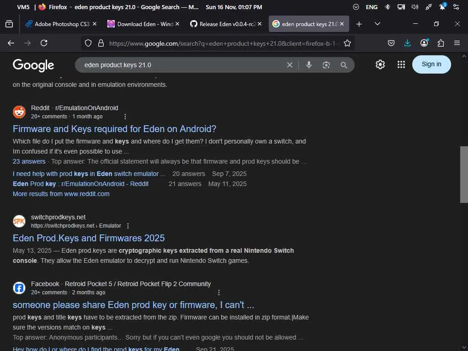468x351 pixels.
Task: Open extensions puzzle icon
Action: [x=441, y=43]
